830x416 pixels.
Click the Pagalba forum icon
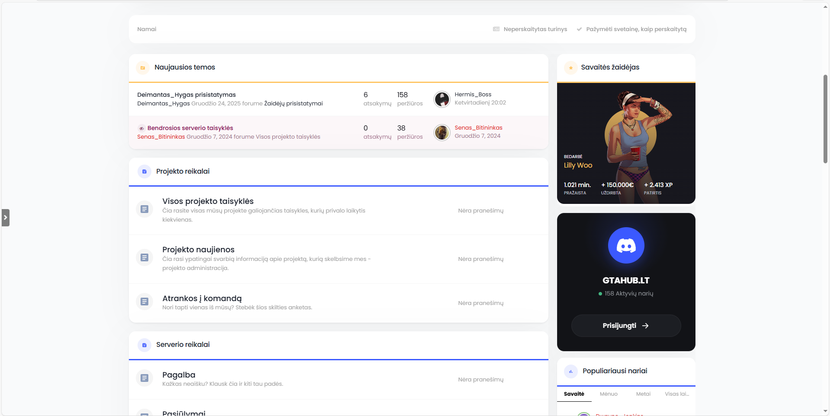tap(144, 378)
